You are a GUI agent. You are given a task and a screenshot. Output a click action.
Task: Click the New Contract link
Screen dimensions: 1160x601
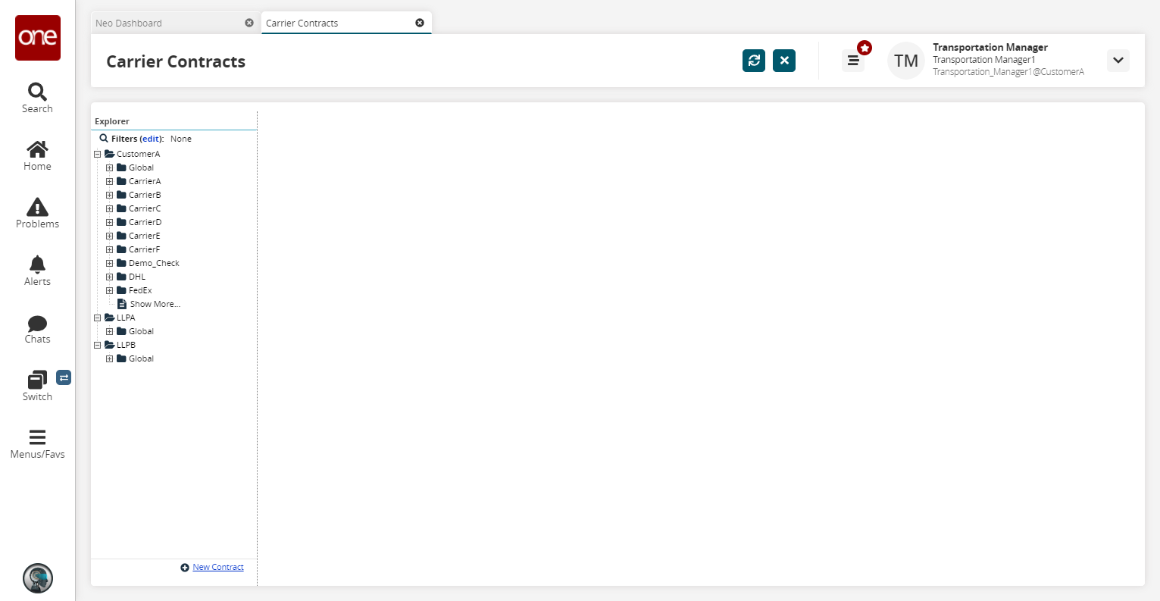218,567
